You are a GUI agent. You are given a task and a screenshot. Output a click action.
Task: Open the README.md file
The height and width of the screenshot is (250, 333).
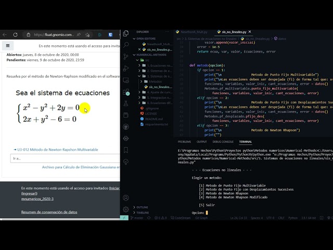151,119
